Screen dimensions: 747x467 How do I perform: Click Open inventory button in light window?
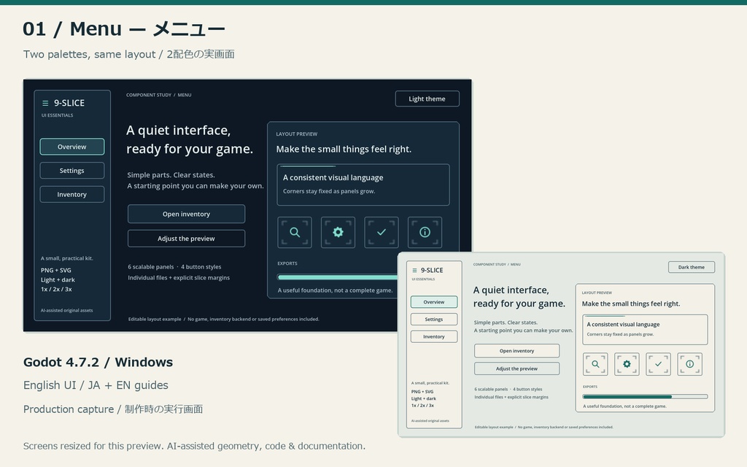click(517, 351)
